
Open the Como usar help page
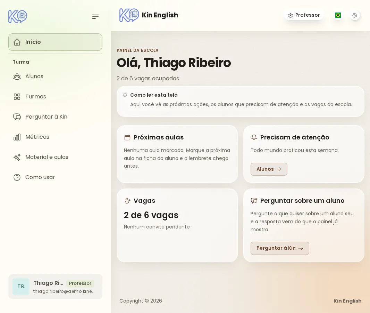click(55, 177)
